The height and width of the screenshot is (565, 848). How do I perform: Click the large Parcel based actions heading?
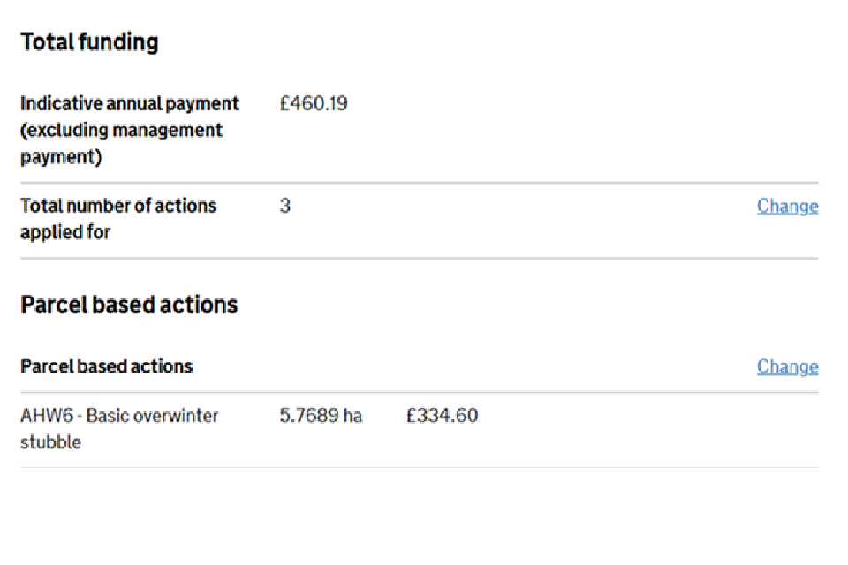point(129,305)
